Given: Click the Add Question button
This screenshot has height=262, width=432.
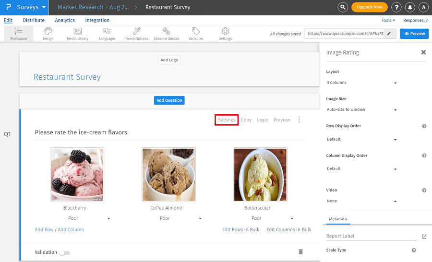Looking at the screenshot, I should (169, 100).
